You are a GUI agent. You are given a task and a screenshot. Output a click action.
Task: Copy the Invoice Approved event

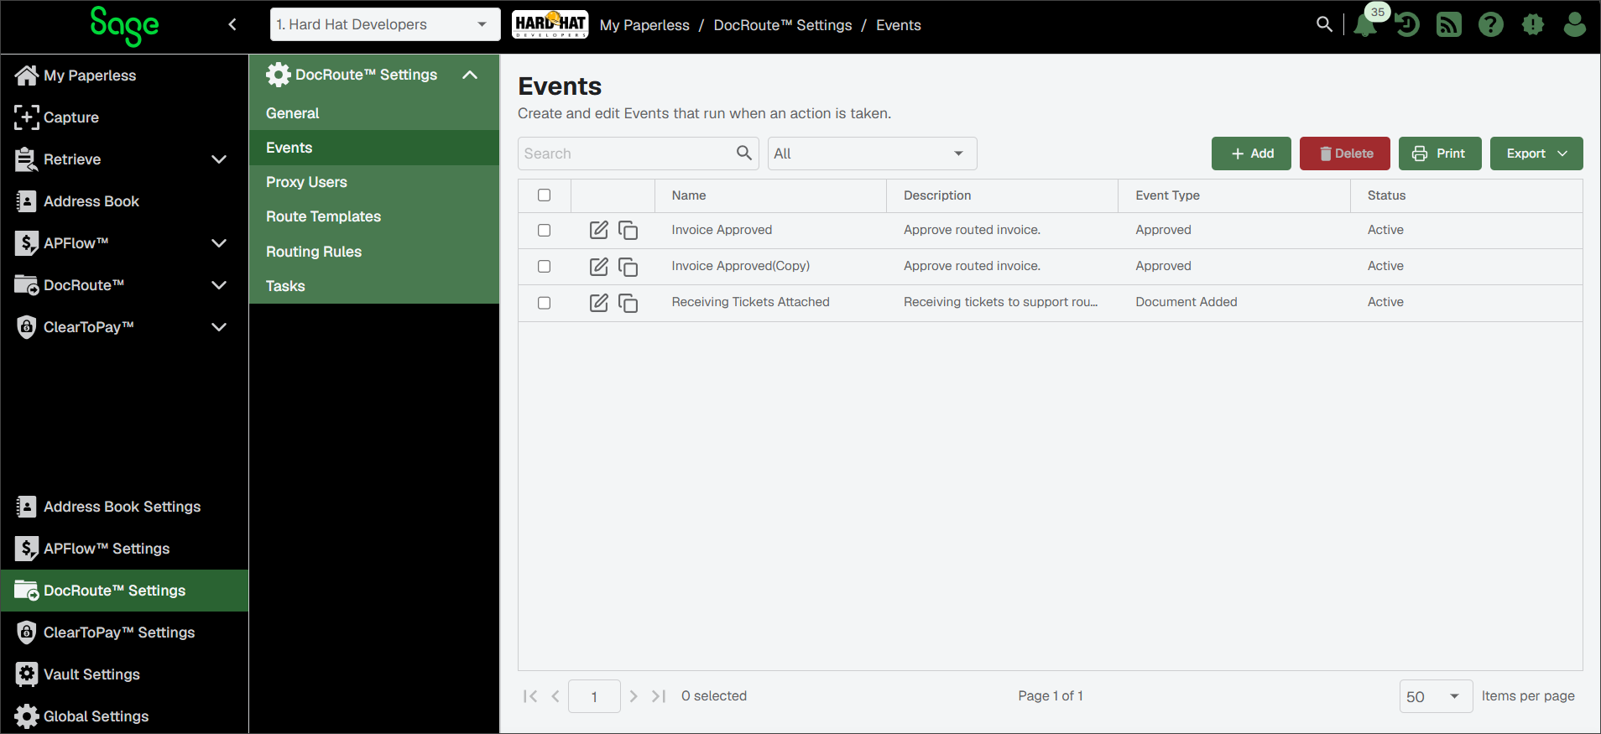628,230
